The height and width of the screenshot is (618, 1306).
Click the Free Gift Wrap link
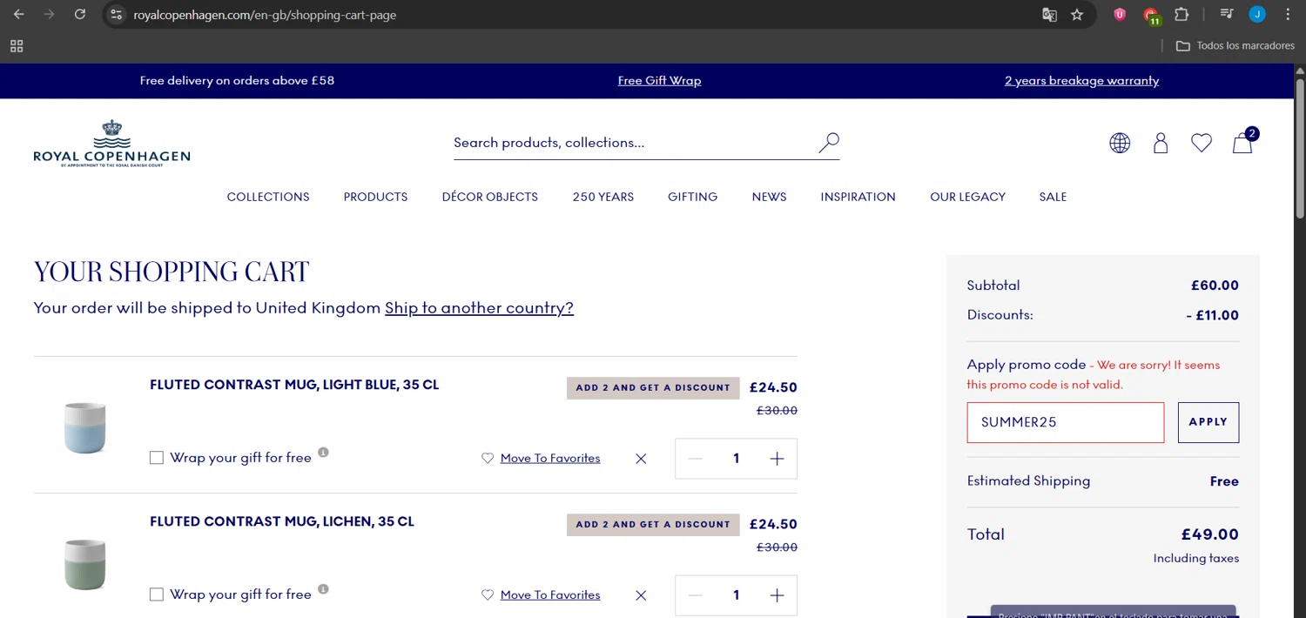point(659,80)
